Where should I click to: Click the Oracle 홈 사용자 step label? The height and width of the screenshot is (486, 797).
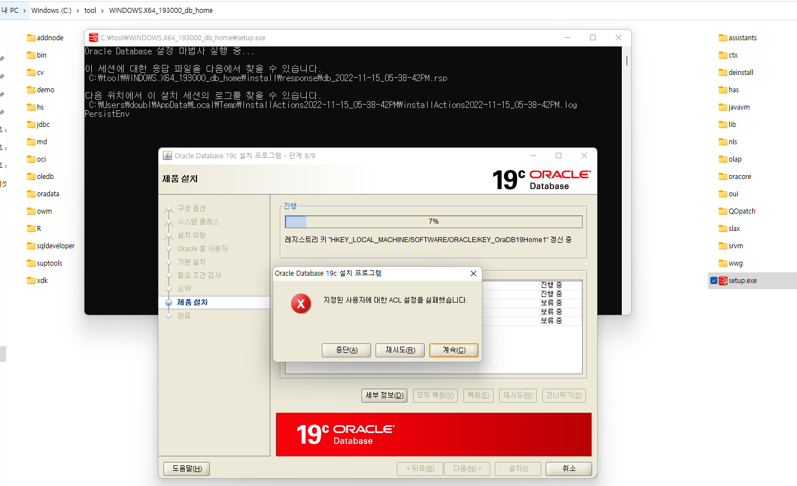pos(203,249)
